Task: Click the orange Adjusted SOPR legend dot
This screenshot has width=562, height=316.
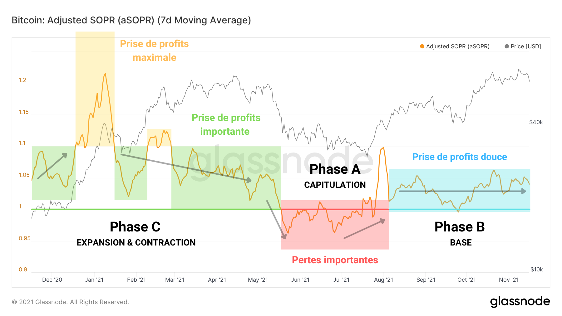Action: pos(422,46)
